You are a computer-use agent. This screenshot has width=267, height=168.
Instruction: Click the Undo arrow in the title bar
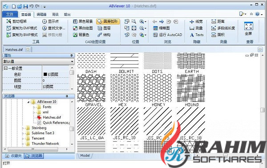coord(31,7)
